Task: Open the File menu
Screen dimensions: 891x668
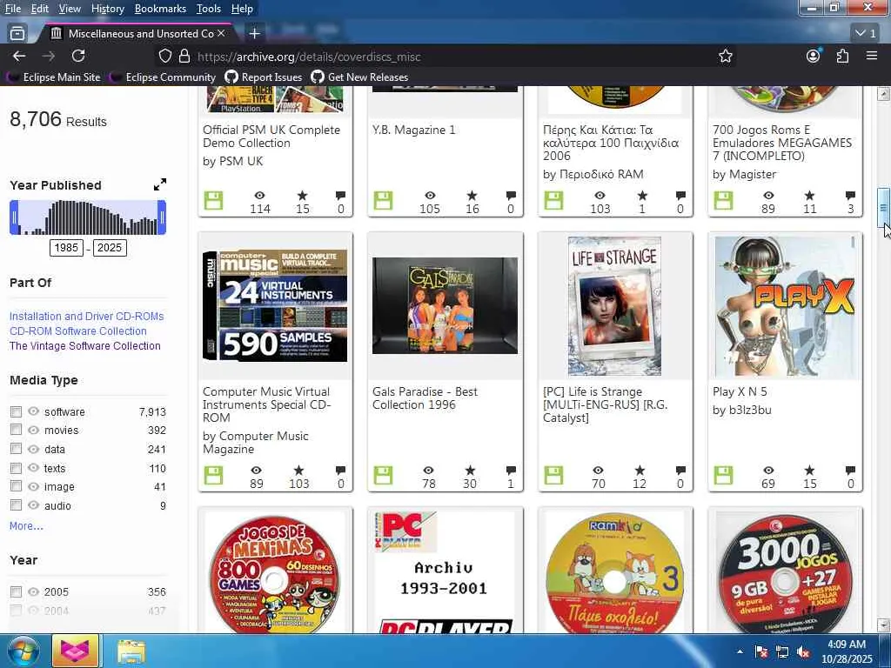Action: pyautogui.click(x=12, y=9)
